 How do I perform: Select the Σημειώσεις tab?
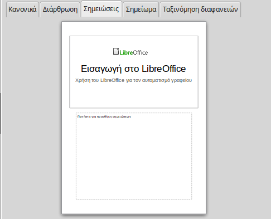(101, 9)
